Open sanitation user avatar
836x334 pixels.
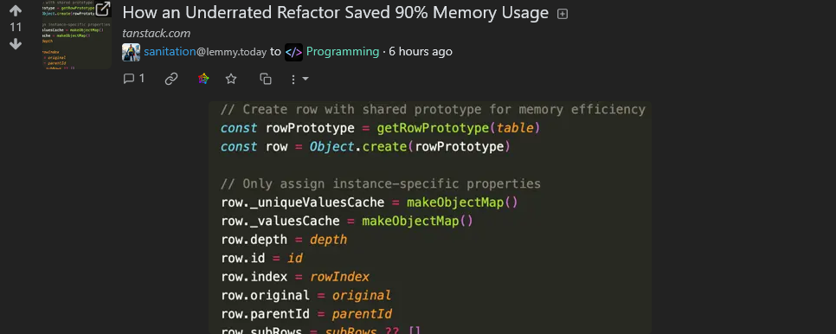coord(131,52)
